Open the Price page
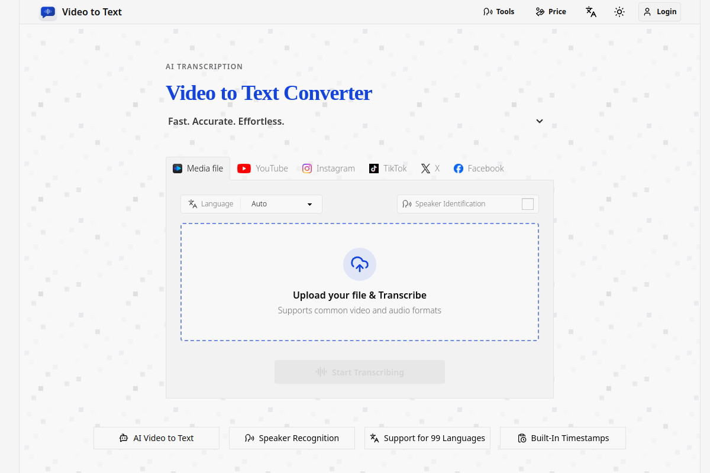The width and height of the screenshot is (710, 473). click(551, 12)
